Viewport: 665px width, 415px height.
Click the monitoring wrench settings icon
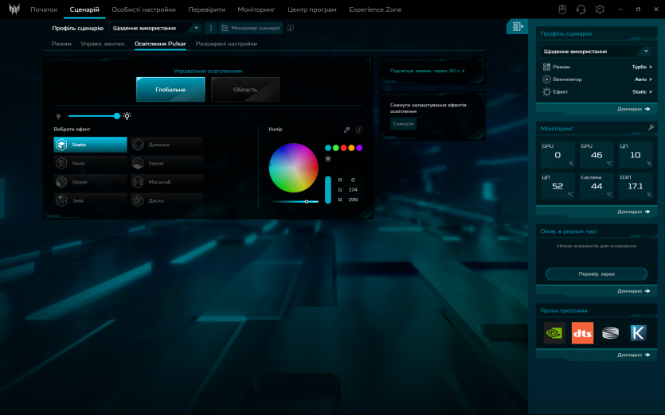coord(651,127)
